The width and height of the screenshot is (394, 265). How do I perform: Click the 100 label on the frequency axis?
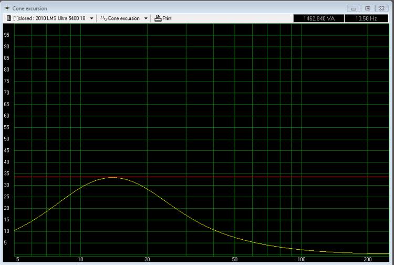click(x=301, y=260)
